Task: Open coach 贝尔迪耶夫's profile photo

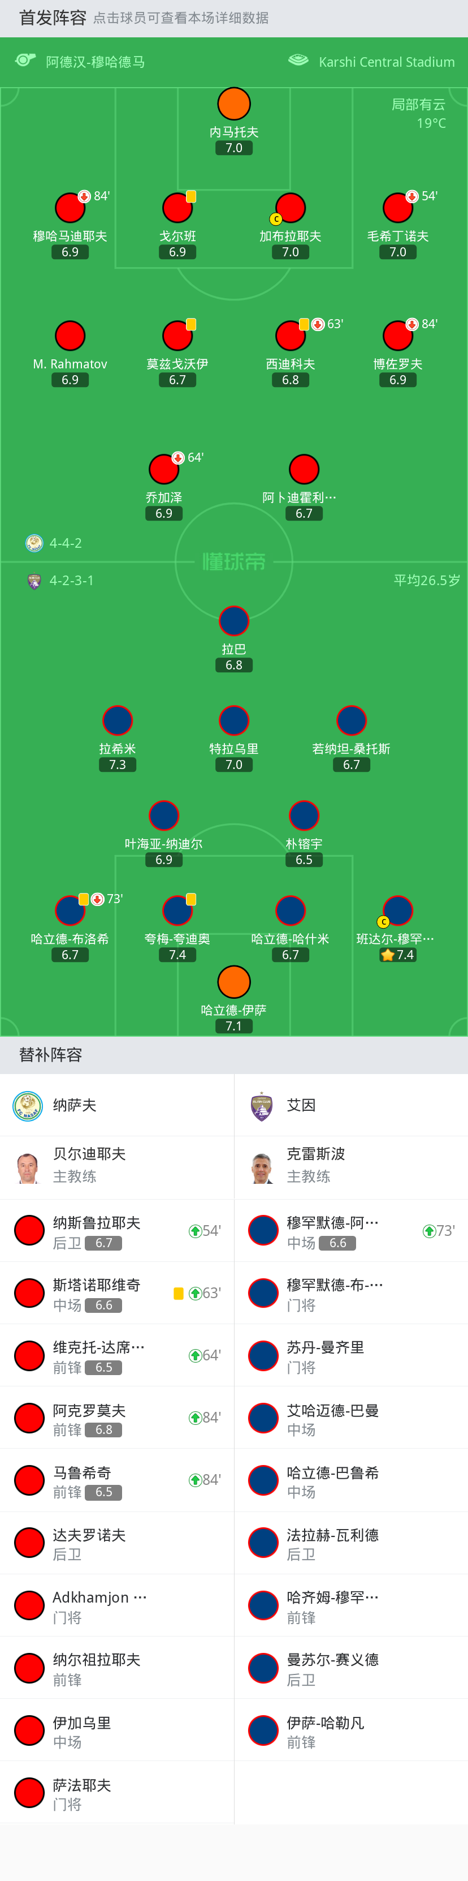Action: (28, 1167)
